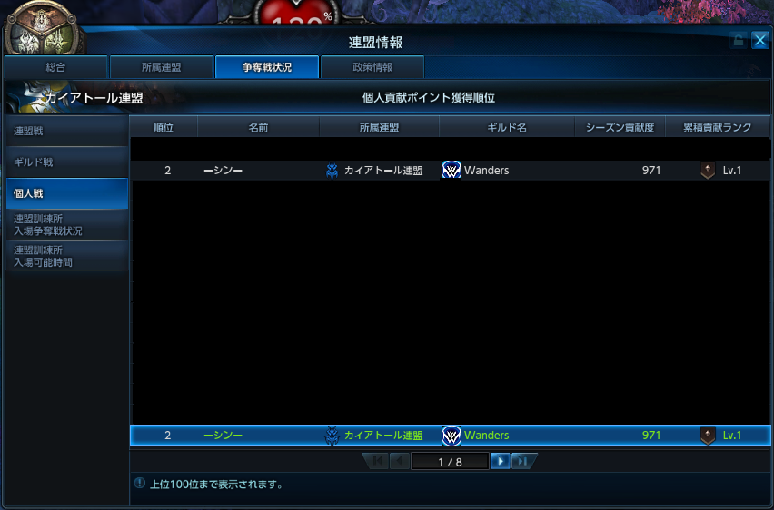Click the Wanders guild emblem in the top row

point(451,171)
